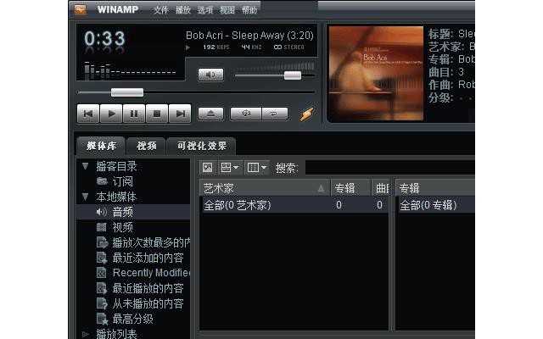The width and height of the screenshot is (543, 339).
Task: Expand the 播放列表 tree node
Action: 86,334
